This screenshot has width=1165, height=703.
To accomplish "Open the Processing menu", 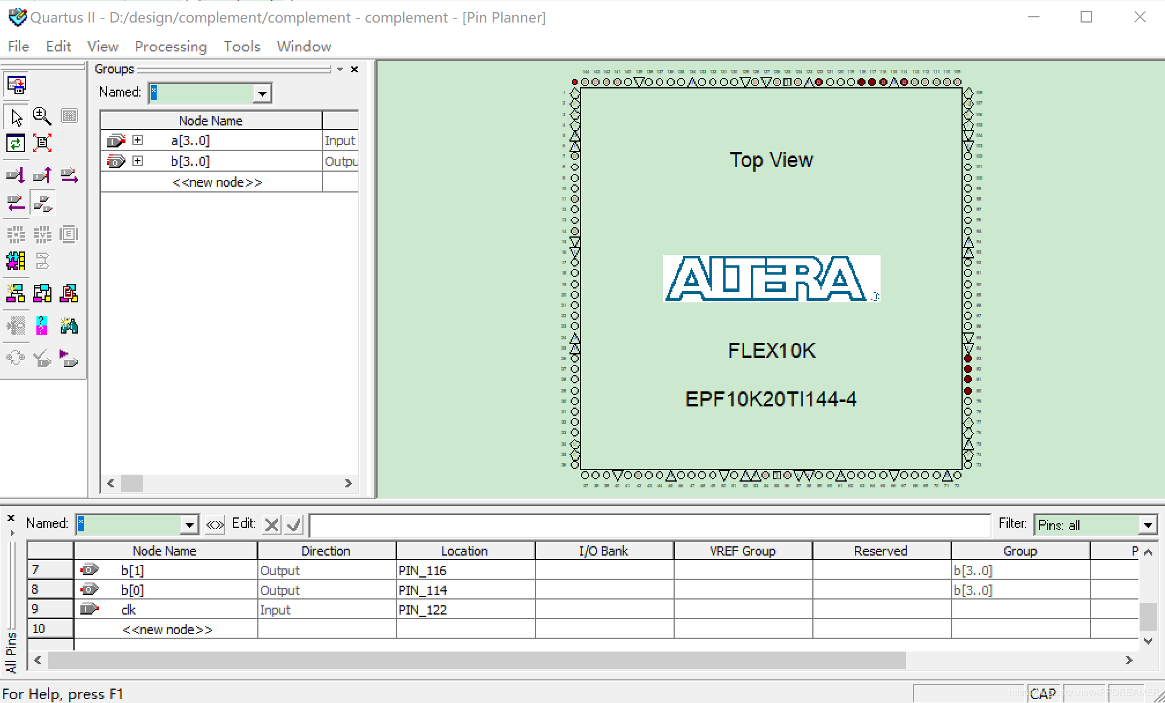I will point(171,46).
